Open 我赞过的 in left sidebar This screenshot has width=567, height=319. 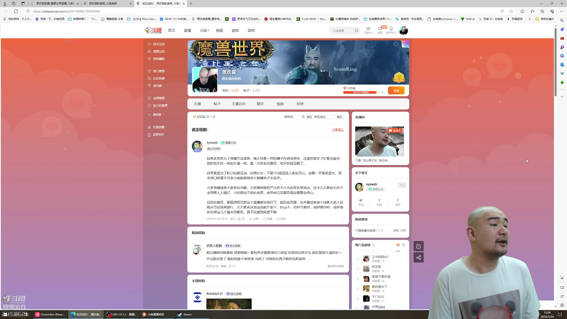tap(156, 51)
